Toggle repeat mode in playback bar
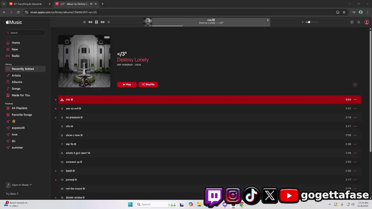 click(x=109, y=22)
